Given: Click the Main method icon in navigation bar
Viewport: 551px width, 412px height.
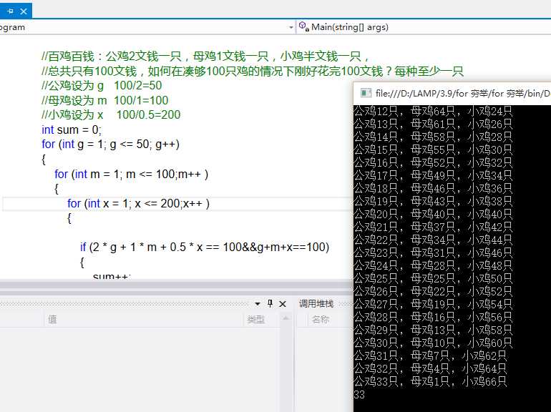Looking at the screenshot, I should pos(303,26).
